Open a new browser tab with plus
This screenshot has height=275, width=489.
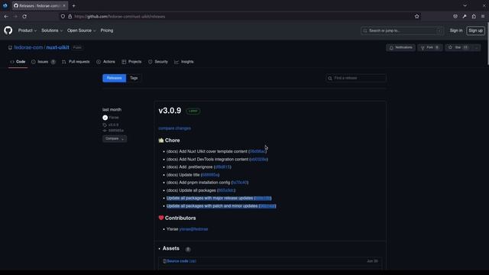point(73,5)
